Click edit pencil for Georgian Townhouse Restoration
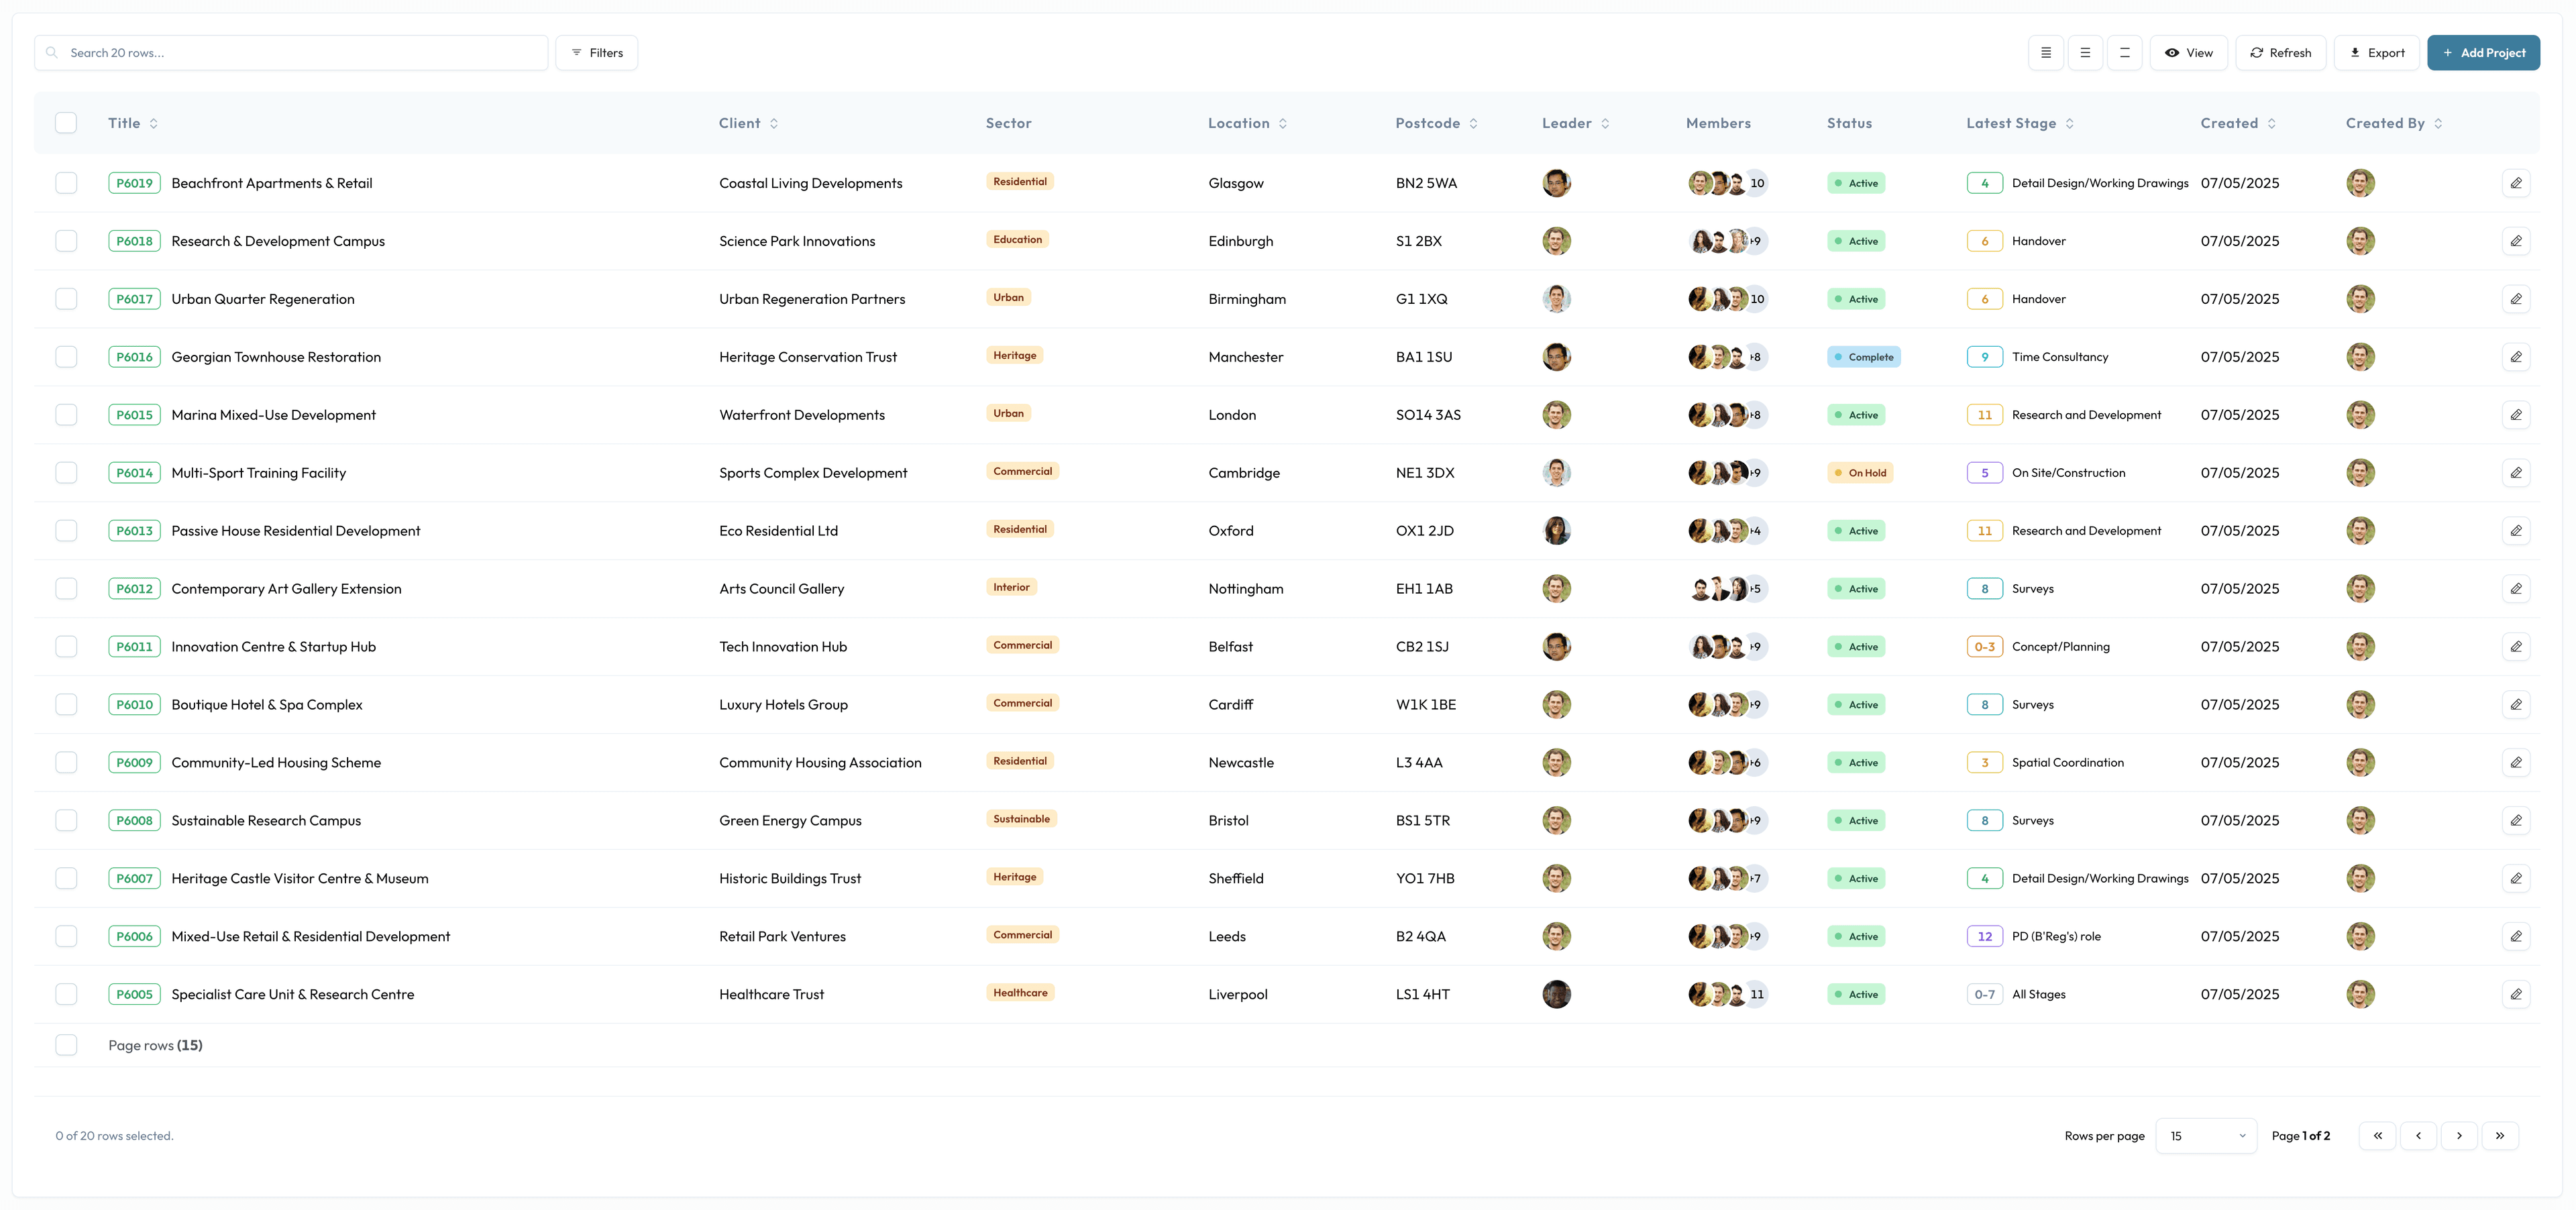The height and width of the screenshot is (1210, 2576). tap(2516, 357)
